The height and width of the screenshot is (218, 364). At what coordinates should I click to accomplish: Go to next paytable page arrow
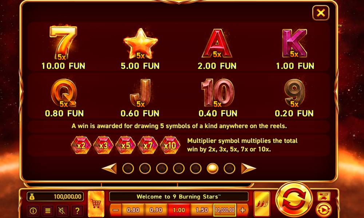point(248,169)
